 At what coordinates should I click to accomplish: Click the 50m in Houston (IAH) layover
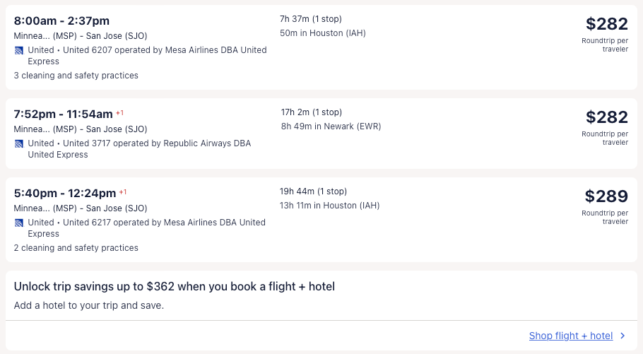click(323, 33)
